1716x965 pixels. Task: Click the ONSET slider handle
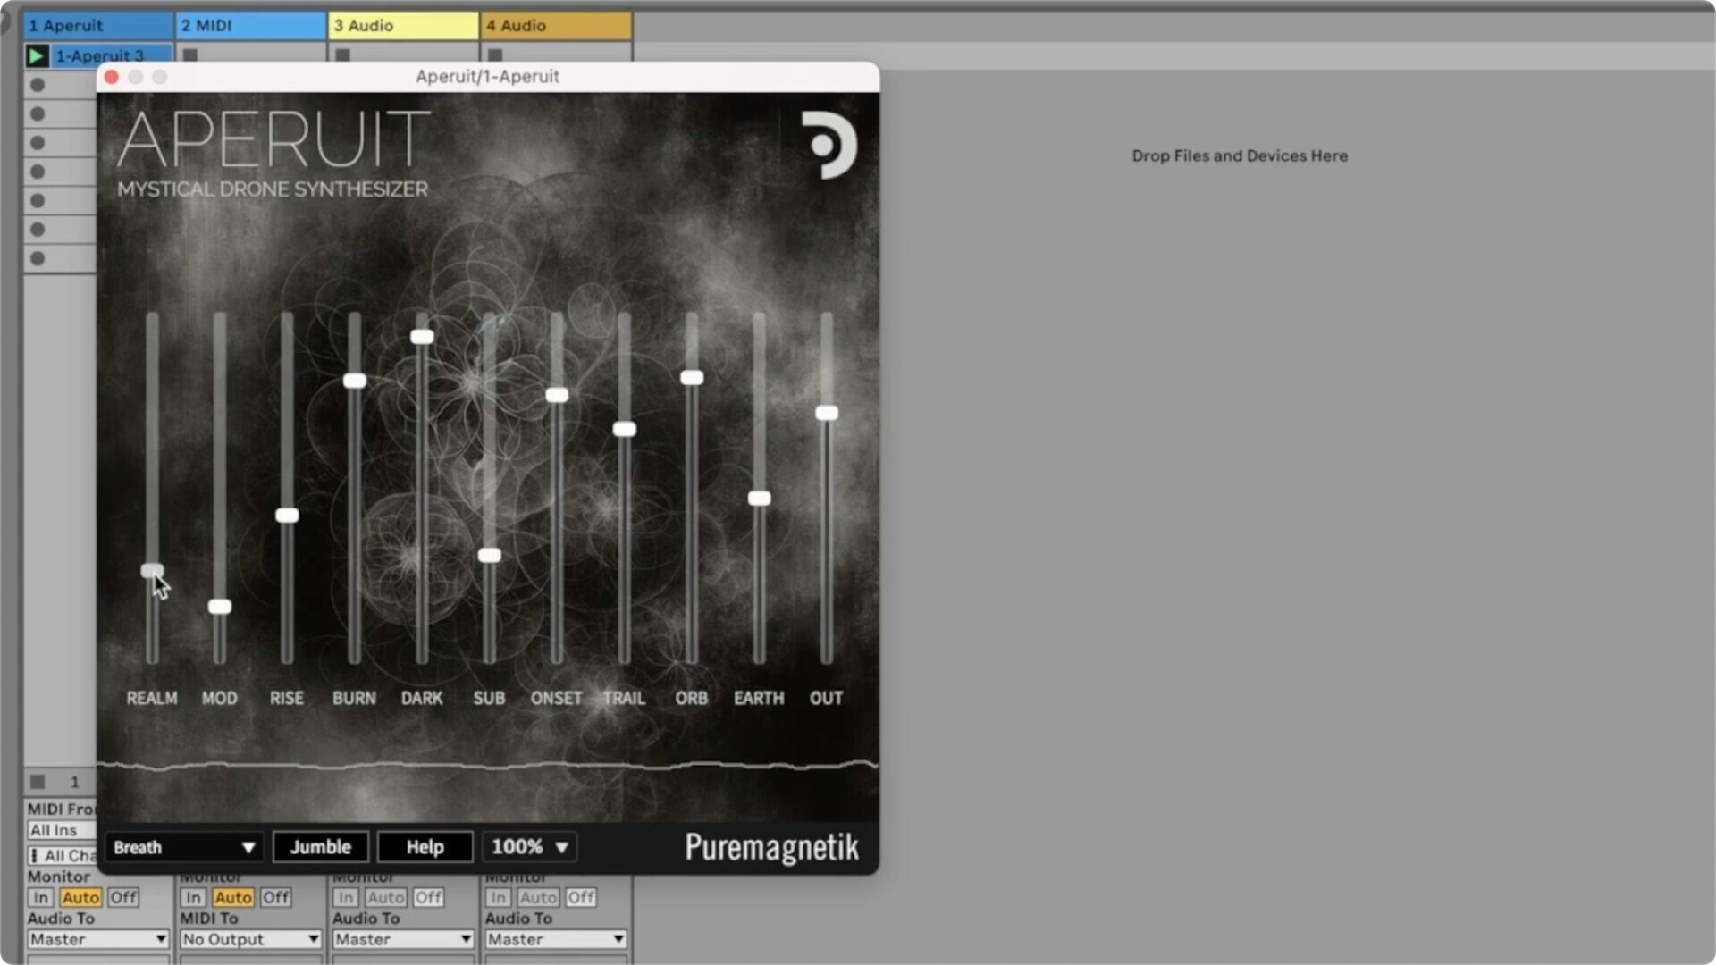[557, 395]
